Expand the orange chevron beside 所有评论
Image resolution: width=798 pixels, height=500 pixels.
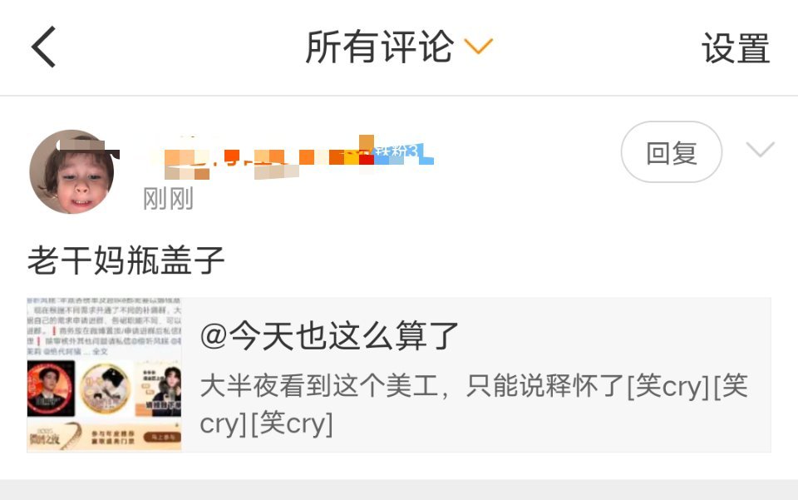(479, 47)
